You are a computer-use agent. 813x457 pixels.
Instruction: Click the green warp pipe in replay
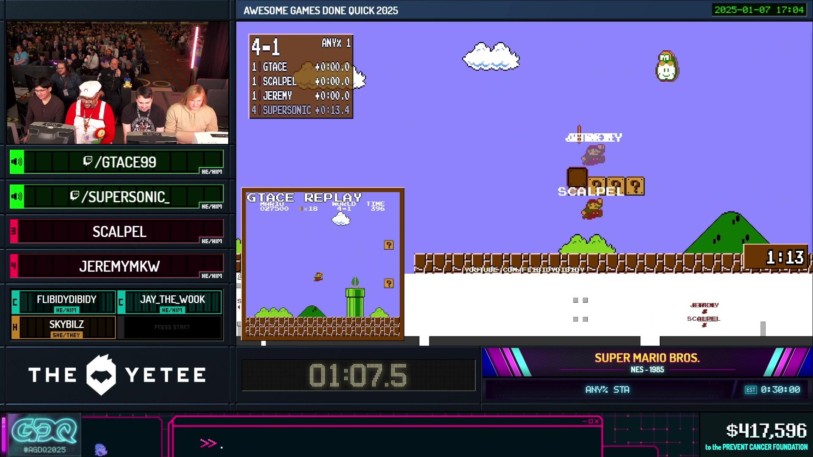(x=355, y=303)
